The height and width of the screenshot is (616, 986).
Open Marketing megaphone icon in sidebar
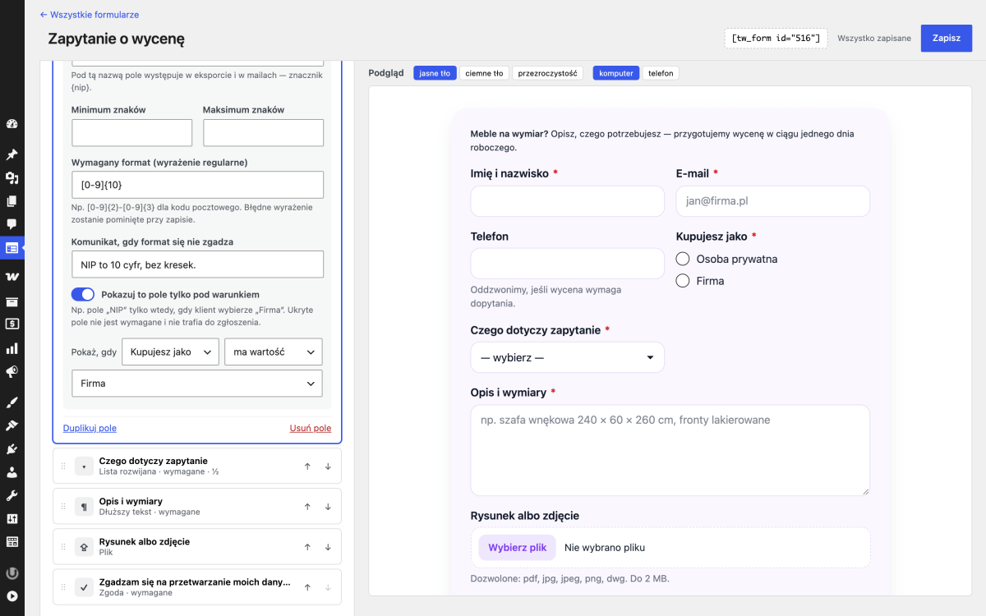tap(12, 372)
